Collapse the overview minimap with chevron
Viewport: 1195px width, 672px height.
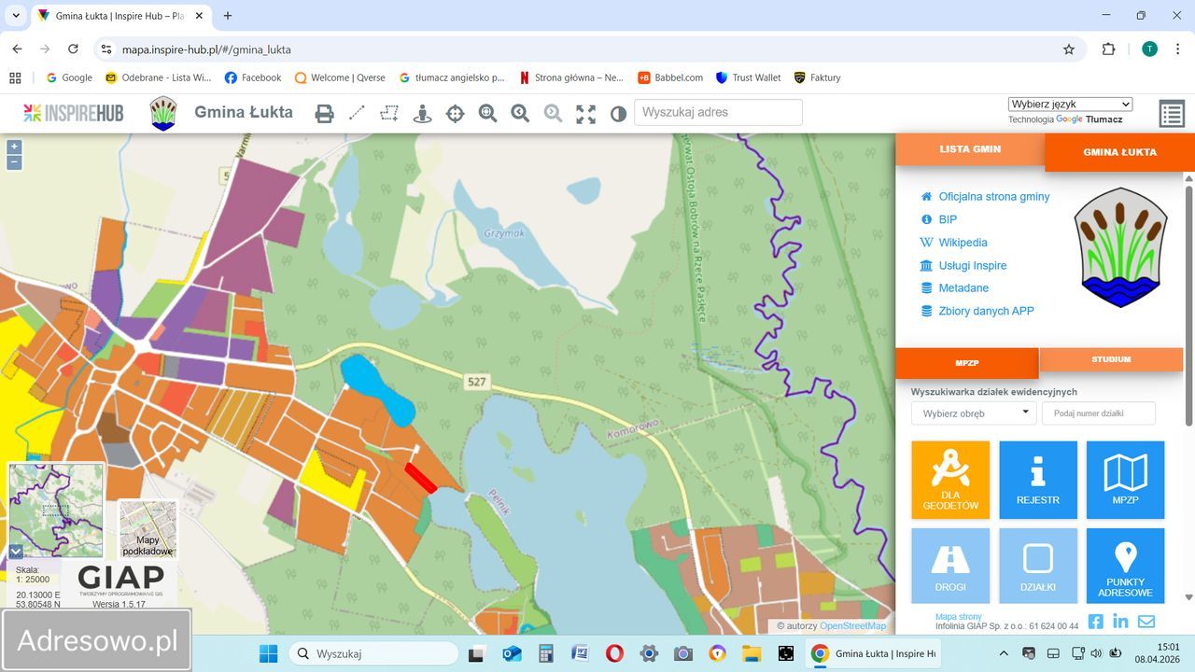(x=16, y=552)
